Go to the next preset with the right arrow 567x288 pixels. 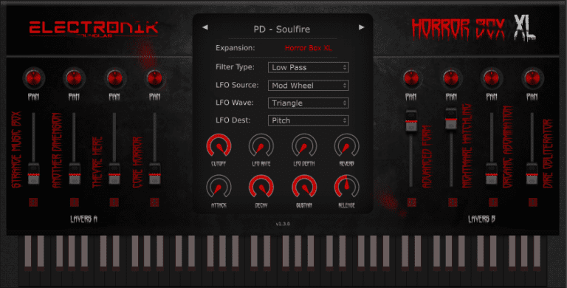[361, 27]
